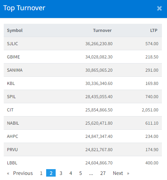
Task: Click the LTP column header
Action: click(154, 31)
